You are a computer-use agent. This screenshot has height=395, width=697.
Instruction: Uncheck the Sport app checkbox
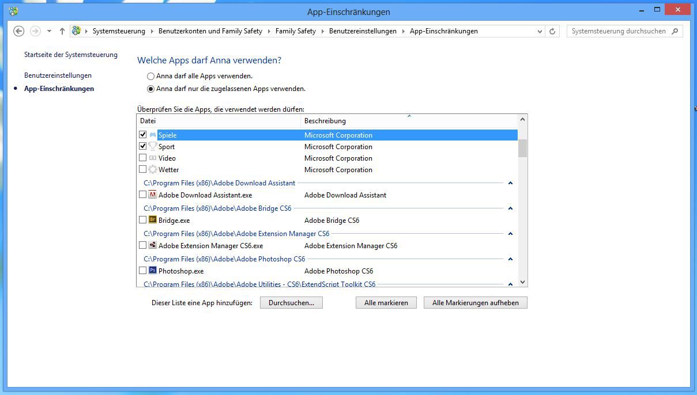pos(142,146)
